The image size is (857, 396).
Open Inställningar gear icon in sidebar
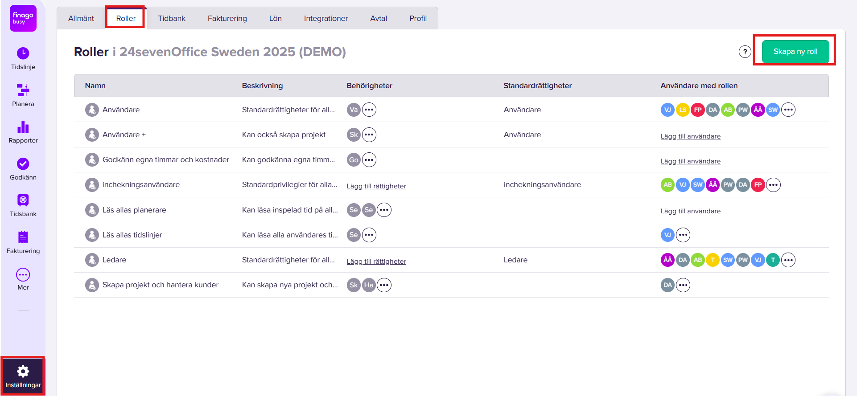(23, 372)
